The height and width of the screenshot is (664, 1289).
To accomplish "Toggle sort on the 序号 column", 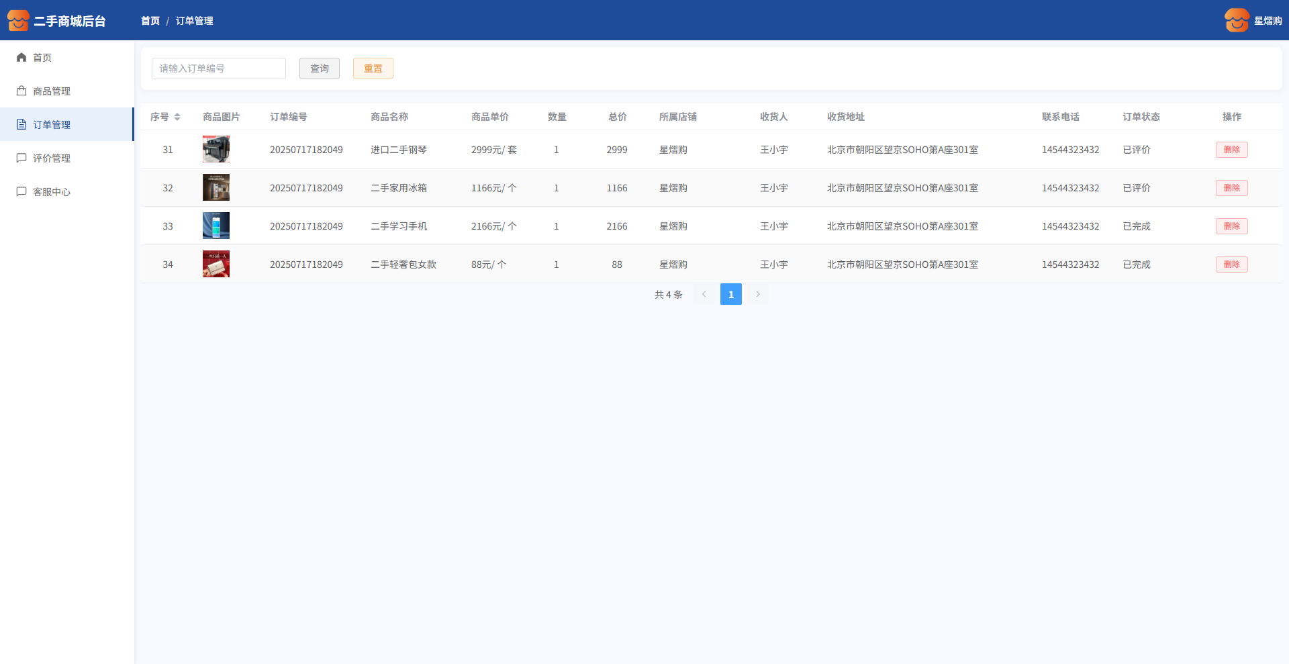I will click(x=177, y=117).
